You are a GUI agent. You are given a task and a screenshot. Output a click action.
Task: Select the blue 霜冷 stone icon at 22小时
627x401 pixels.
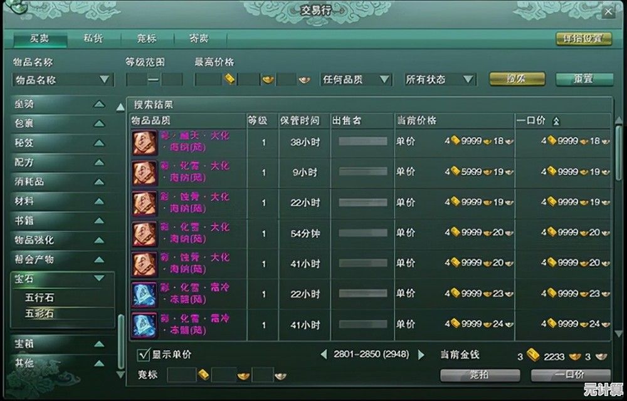point(144,294)
